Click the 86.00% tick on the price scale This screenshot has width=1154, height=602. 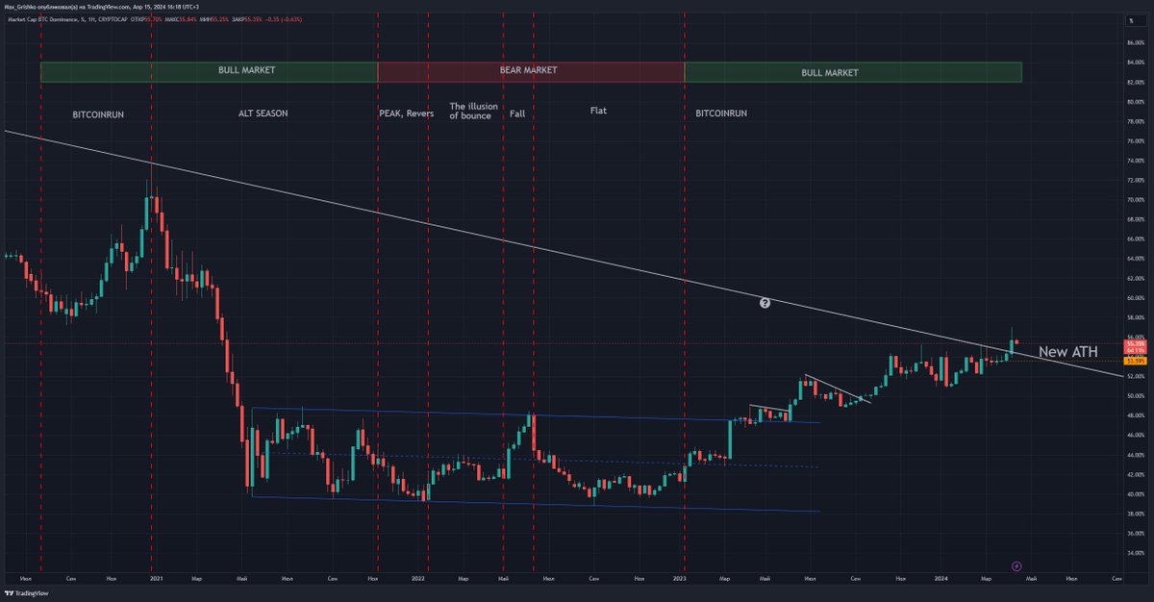(1135, 43)
